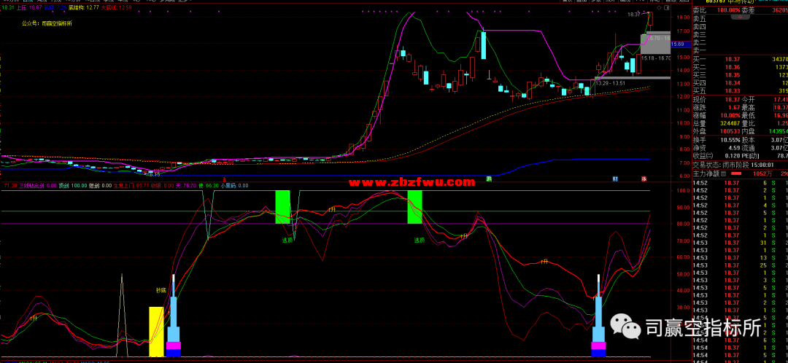Viewport: 788px width, 363px height.
Task: Click the tick row with volume 13
Action: coord(740,257)
